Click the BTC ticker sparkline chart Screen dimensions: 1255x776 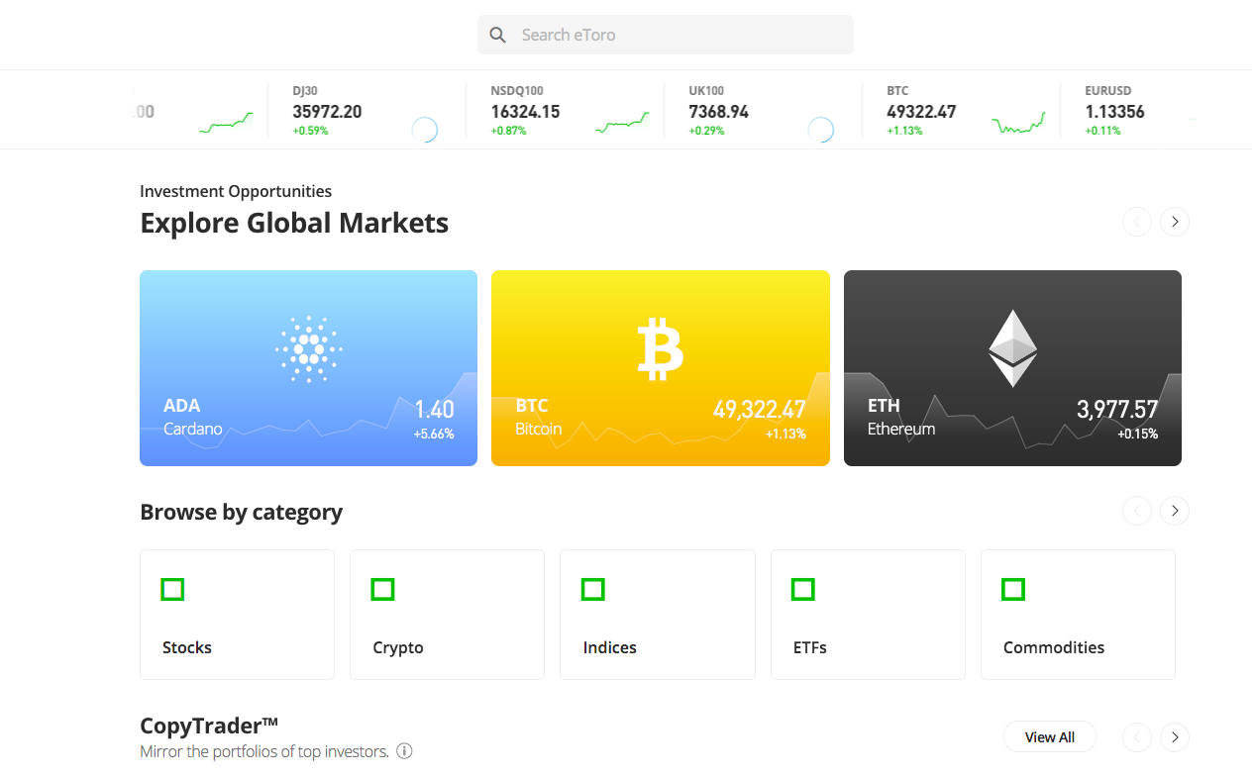1018,123
